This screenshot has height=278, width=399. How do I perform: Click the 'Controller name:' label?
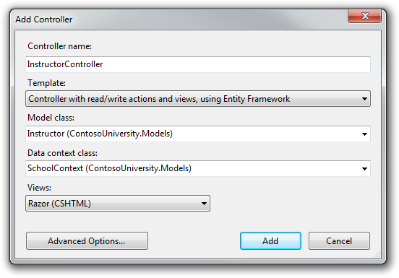pos(59,46)
